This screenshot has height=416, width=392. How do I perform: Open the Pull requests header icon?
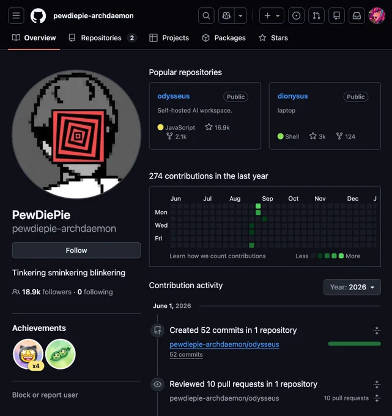[x=316, y=16]
